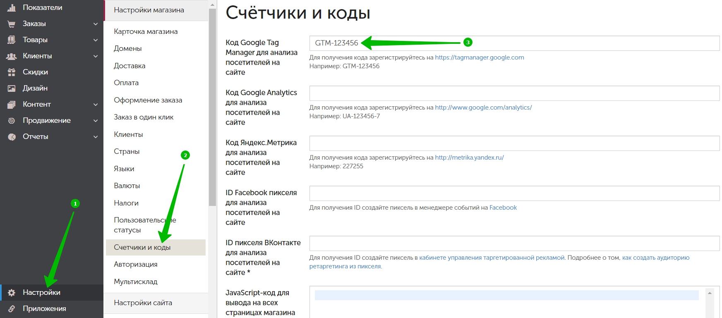
Task: Expand the Контент menu chevron
Action: click(96, 105)
